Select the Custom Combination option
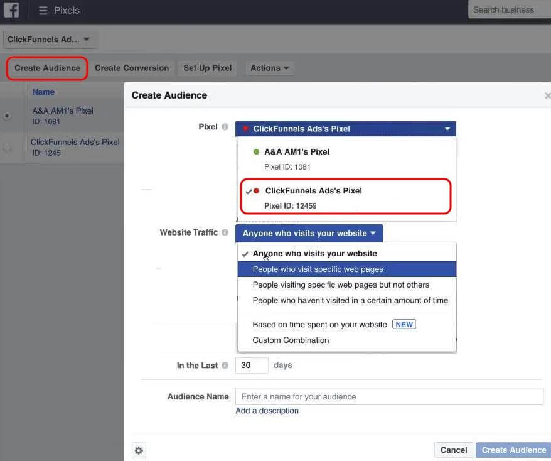 347,340
